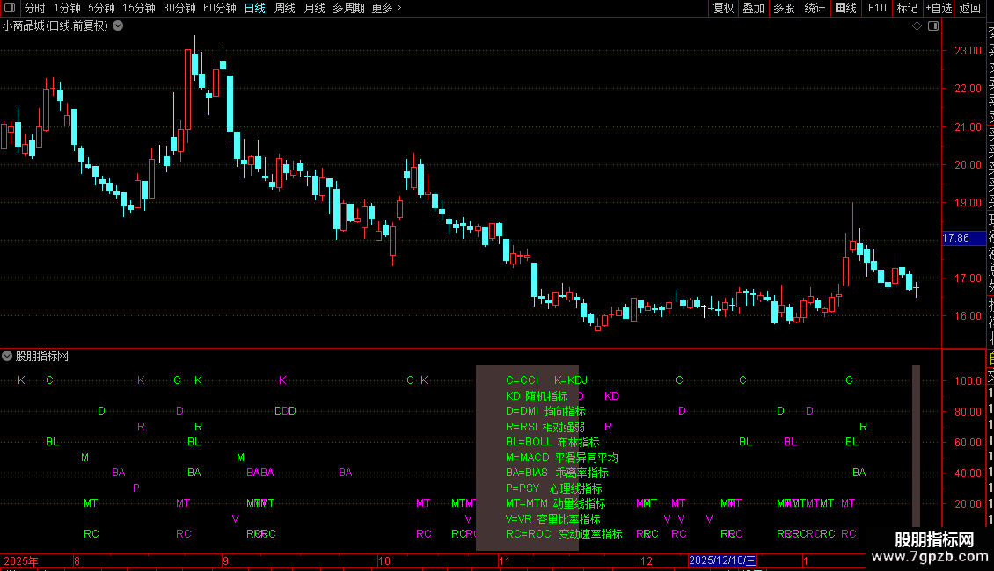Image resolution: width=994 pixels, height=571 pixels.
Task: Click month 10 on the time axis
Action: [x=384, y=560]
